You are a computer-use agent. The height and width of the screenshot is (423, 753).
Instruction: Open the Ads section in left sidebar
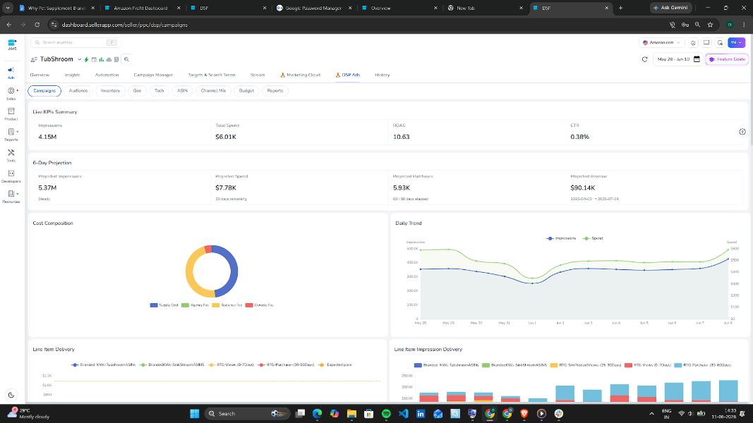(x=11, y=73)
